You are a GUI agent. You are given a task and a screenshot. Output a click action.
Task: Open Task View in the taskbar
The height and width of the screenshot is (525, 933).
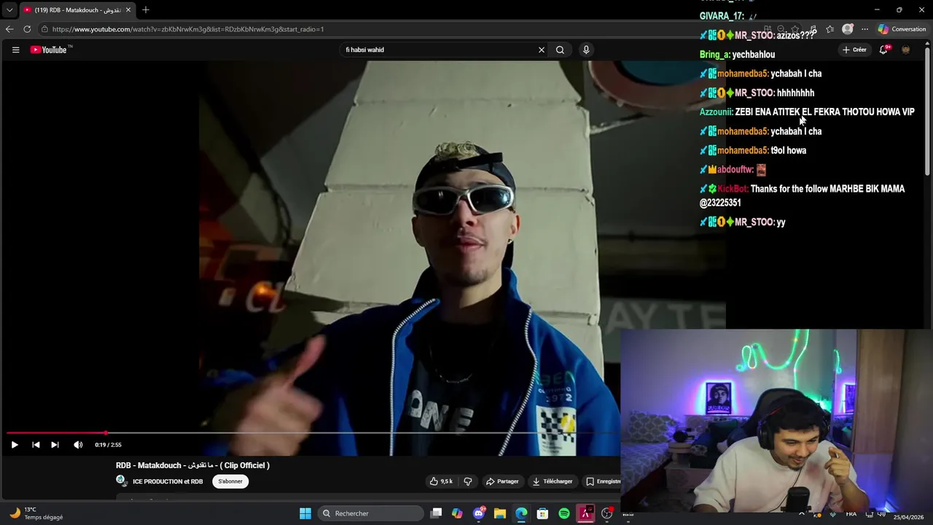coord(436,513)
